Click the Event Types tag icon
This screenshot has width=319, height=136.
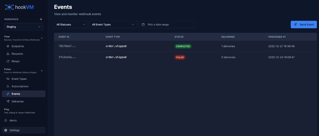coord(8,79)
